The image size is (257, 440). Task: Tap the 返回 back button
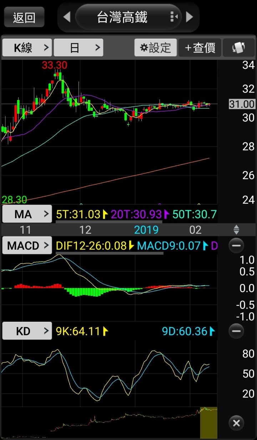(x=24, y=17)
